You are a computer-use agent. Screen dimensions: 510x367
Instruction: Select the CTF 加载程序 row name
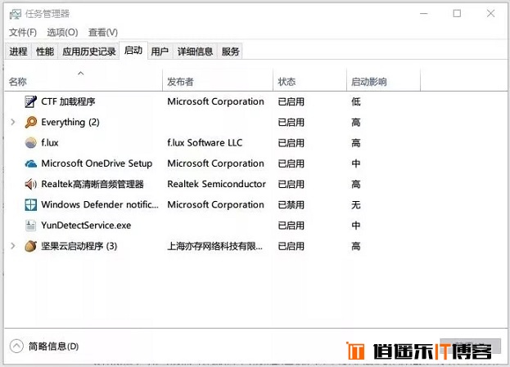click(x=68, y=101)
